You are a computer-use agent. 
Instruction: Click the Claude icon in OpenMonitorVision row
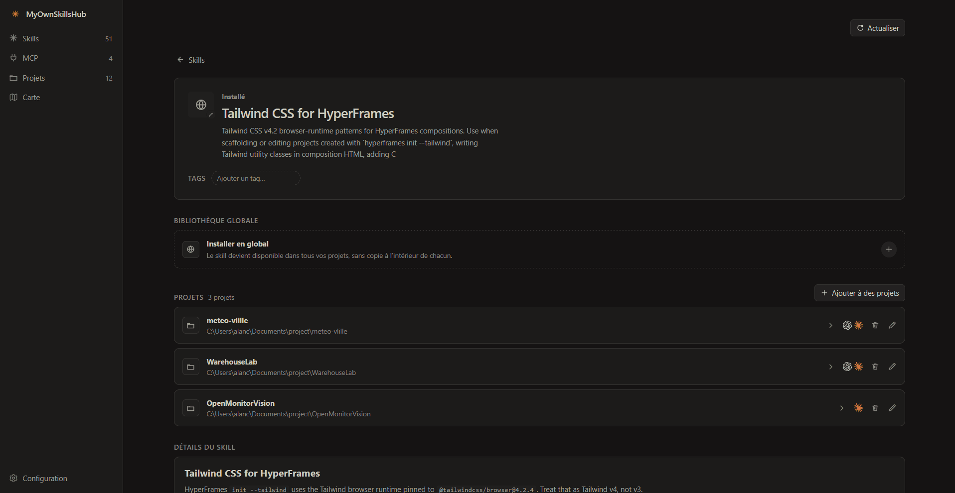pos(858,408)
